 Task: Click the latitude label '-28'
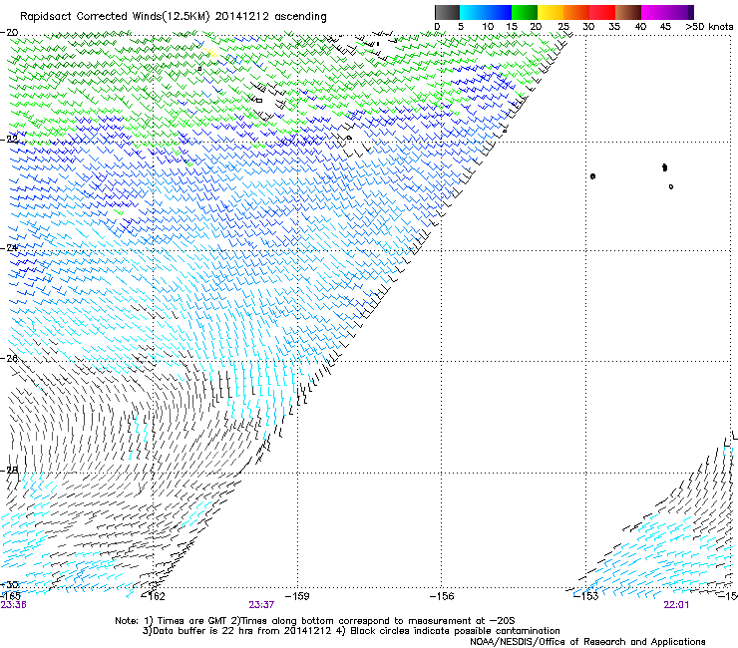click(9, 470)
